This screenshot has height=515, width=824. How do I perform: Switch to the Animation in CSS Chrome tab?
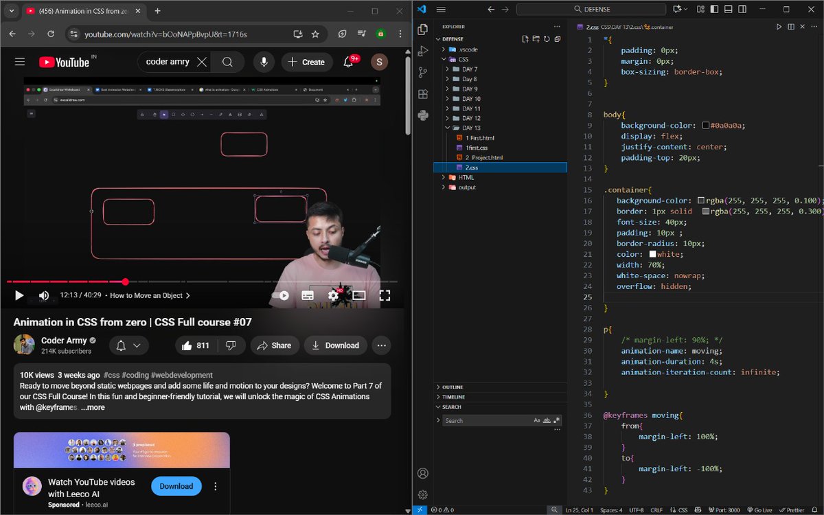point(82,11)
